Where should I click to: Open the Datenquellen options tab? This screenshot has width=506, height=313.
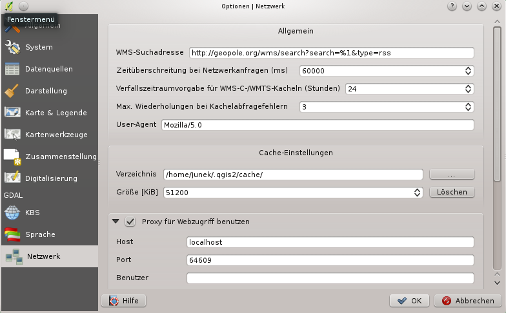pos(50,69)
